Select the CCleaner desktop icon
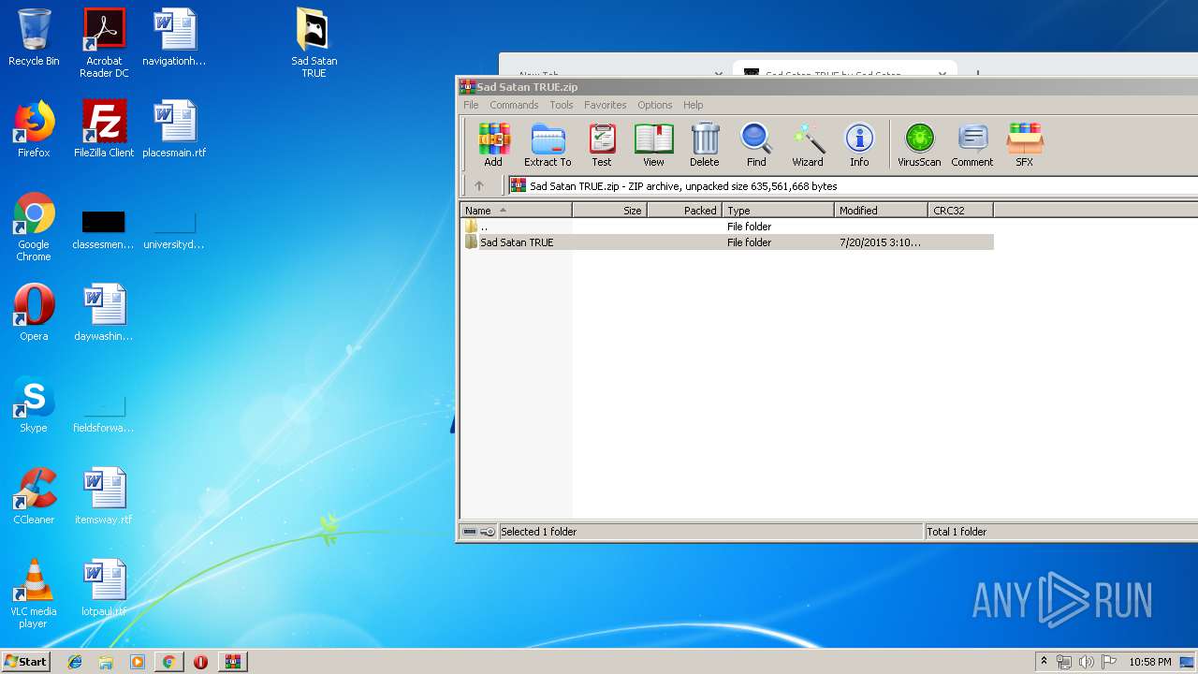This screenshot has width=1198, height=674. click(x=34, y=496)
